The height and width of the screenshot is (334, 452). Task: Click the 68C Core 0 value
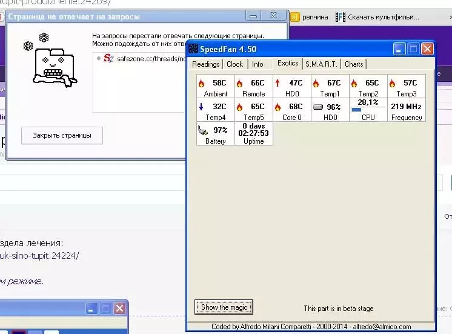pos(296,107)
